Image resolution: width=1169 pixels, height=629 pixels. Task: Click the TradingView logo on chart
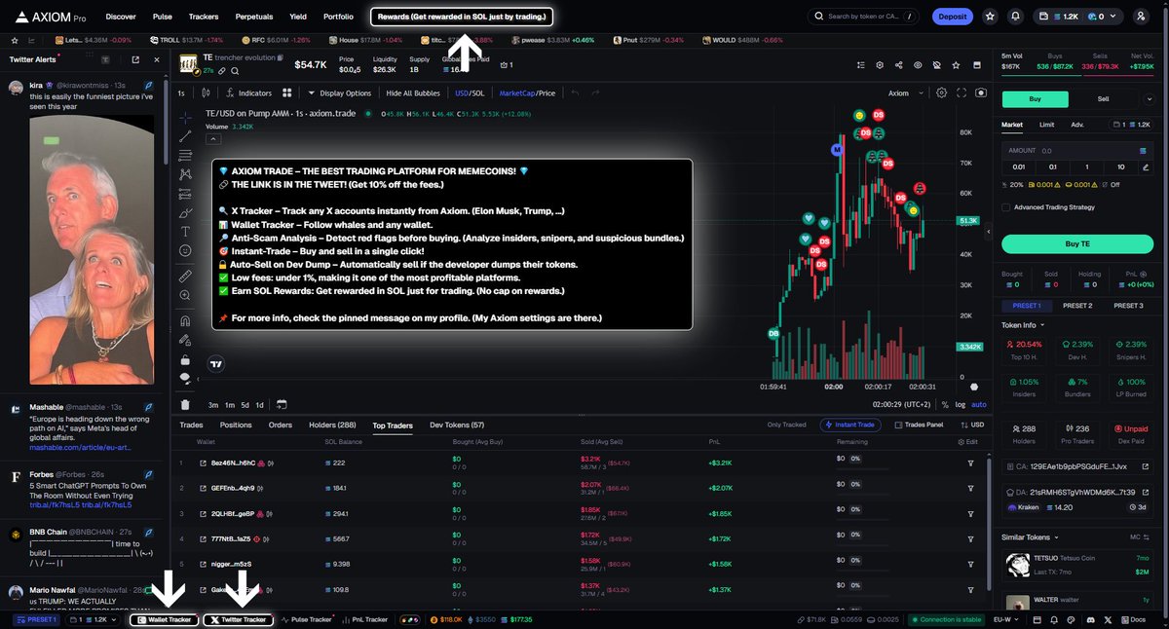[x=216, y=364]
